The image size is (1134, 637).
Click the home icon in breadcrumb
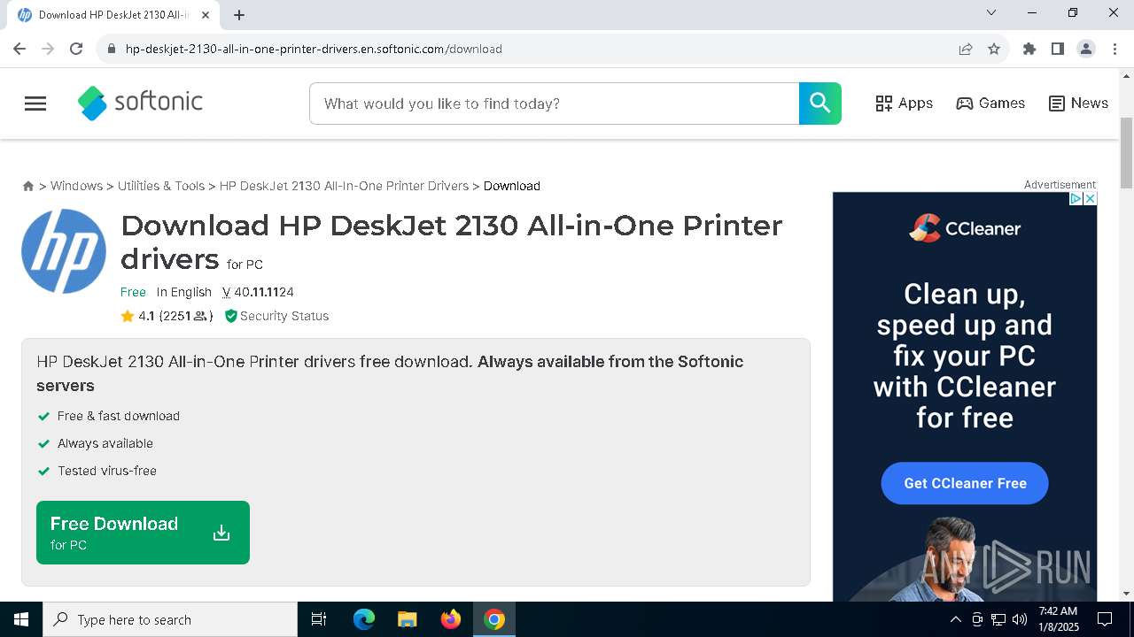tap(28, 186)
